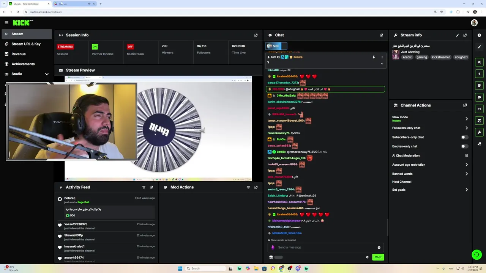Click the gaming stream tag

[421, 57]
